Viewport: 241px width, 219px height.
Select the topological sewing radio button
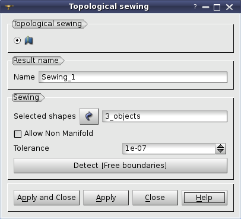(x=17, y=40)
